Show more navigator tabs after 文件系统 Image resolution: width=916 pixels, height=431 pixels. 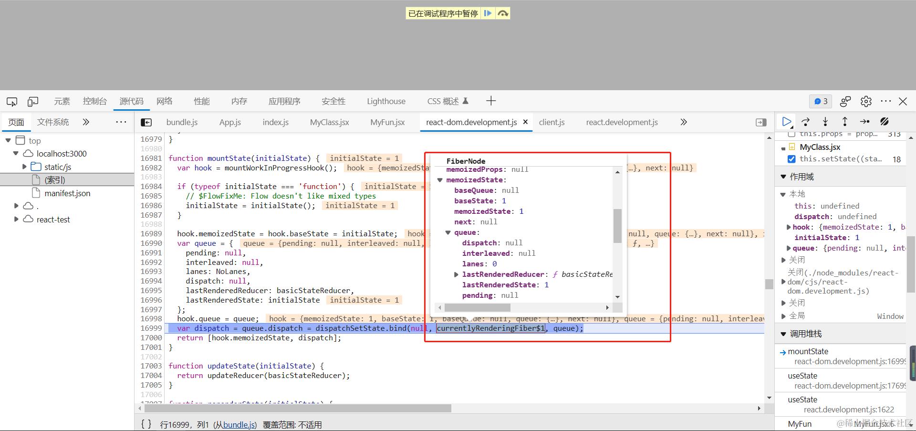[86, 122]
